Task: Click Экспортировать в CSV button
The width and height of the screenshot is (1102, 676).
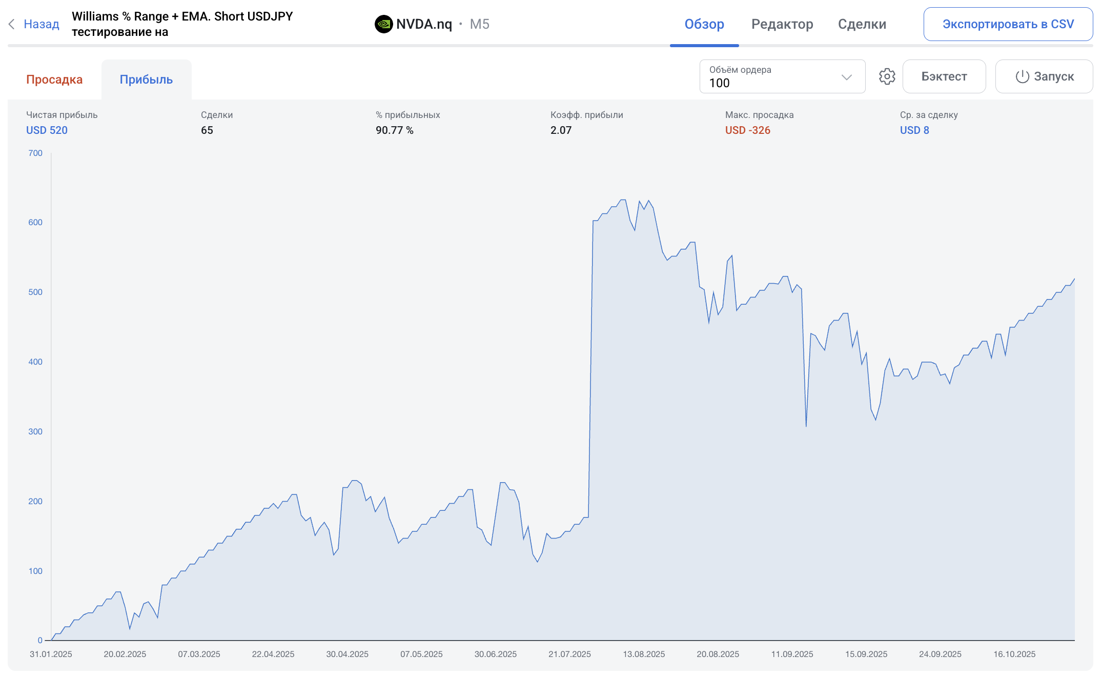Action: click(1008, 24)
